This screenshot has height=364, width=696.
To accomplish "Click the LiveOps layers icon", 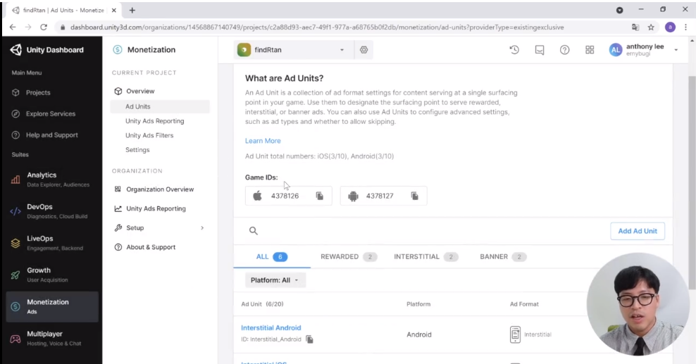I will click(x=15, y=244).
